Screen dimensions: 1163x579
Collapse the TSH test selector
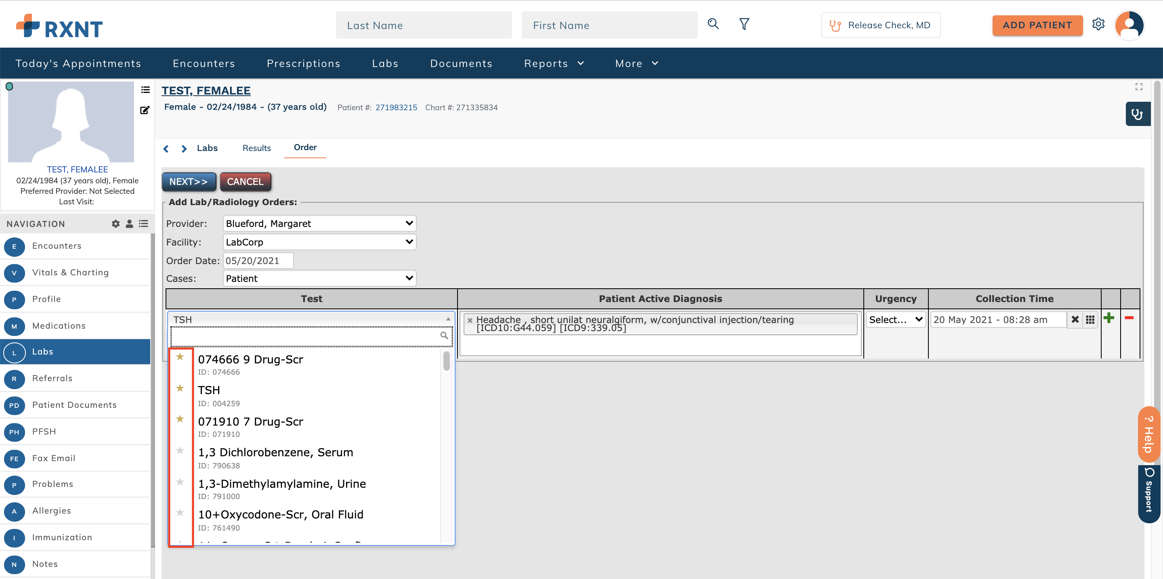coord(311,319)
